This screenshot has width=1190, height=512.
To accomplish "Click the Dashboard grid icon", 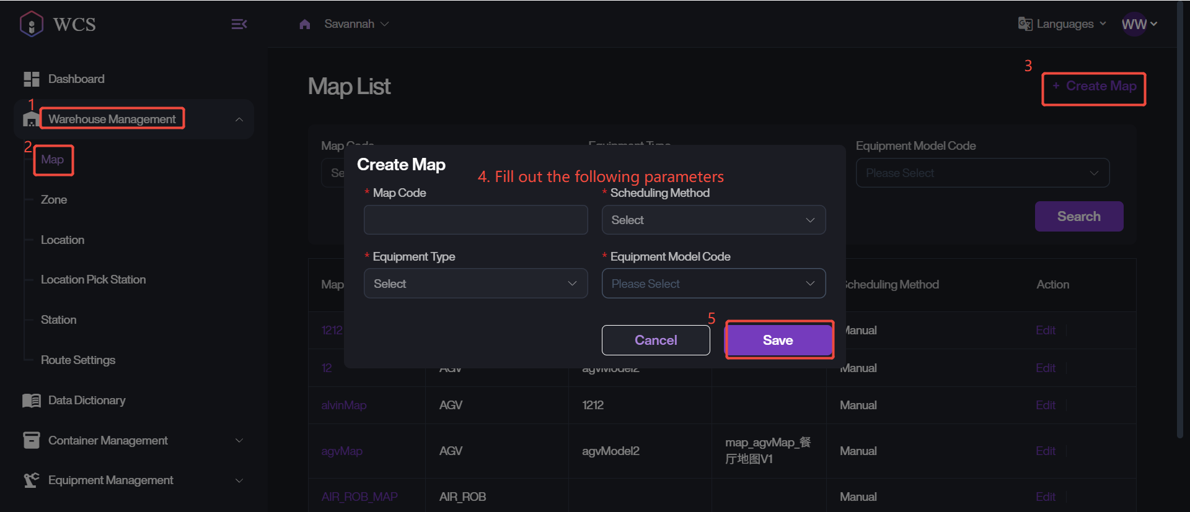I will coord(31,79).
